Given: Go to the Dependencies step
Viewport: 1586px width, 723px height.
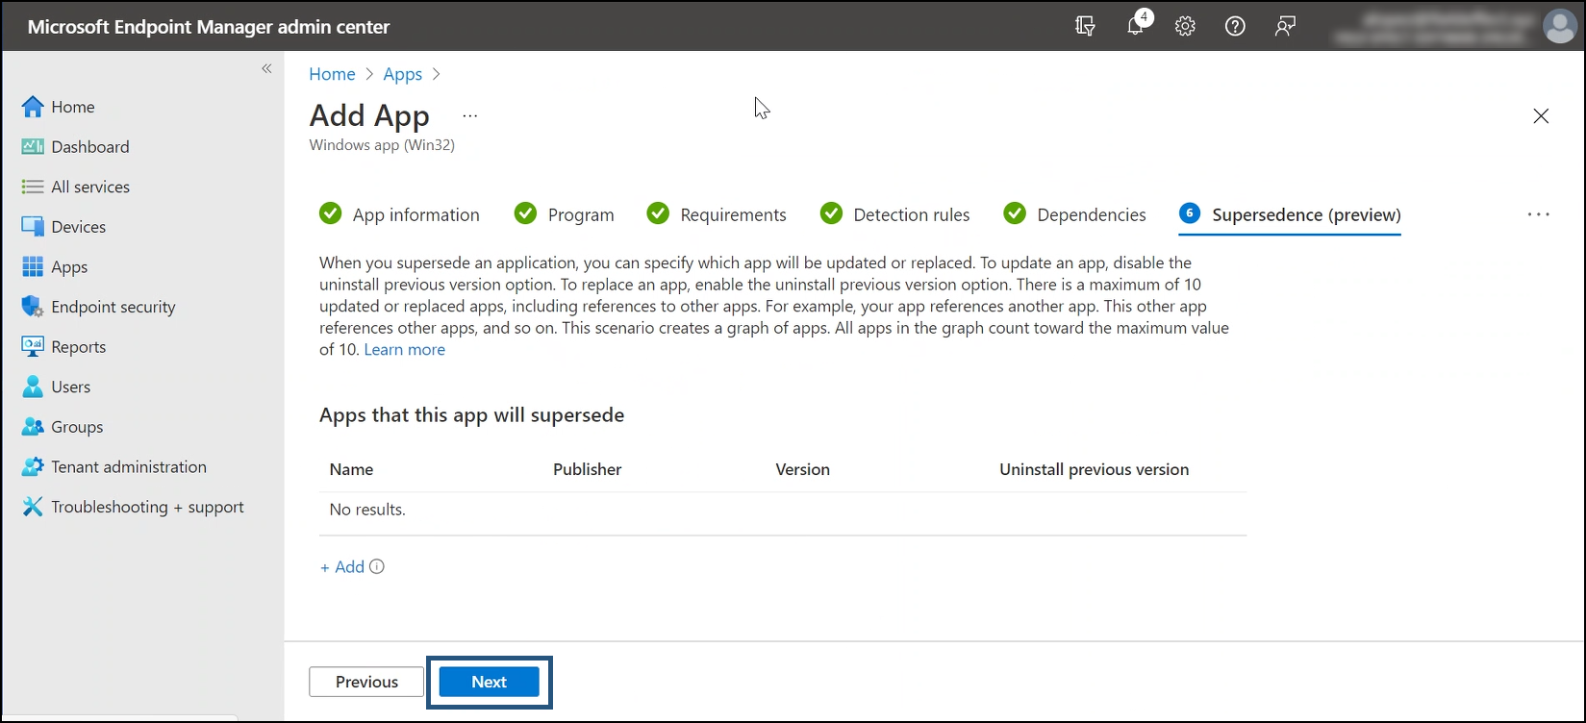Looking at the screenshot, I should click(1074, 214).
